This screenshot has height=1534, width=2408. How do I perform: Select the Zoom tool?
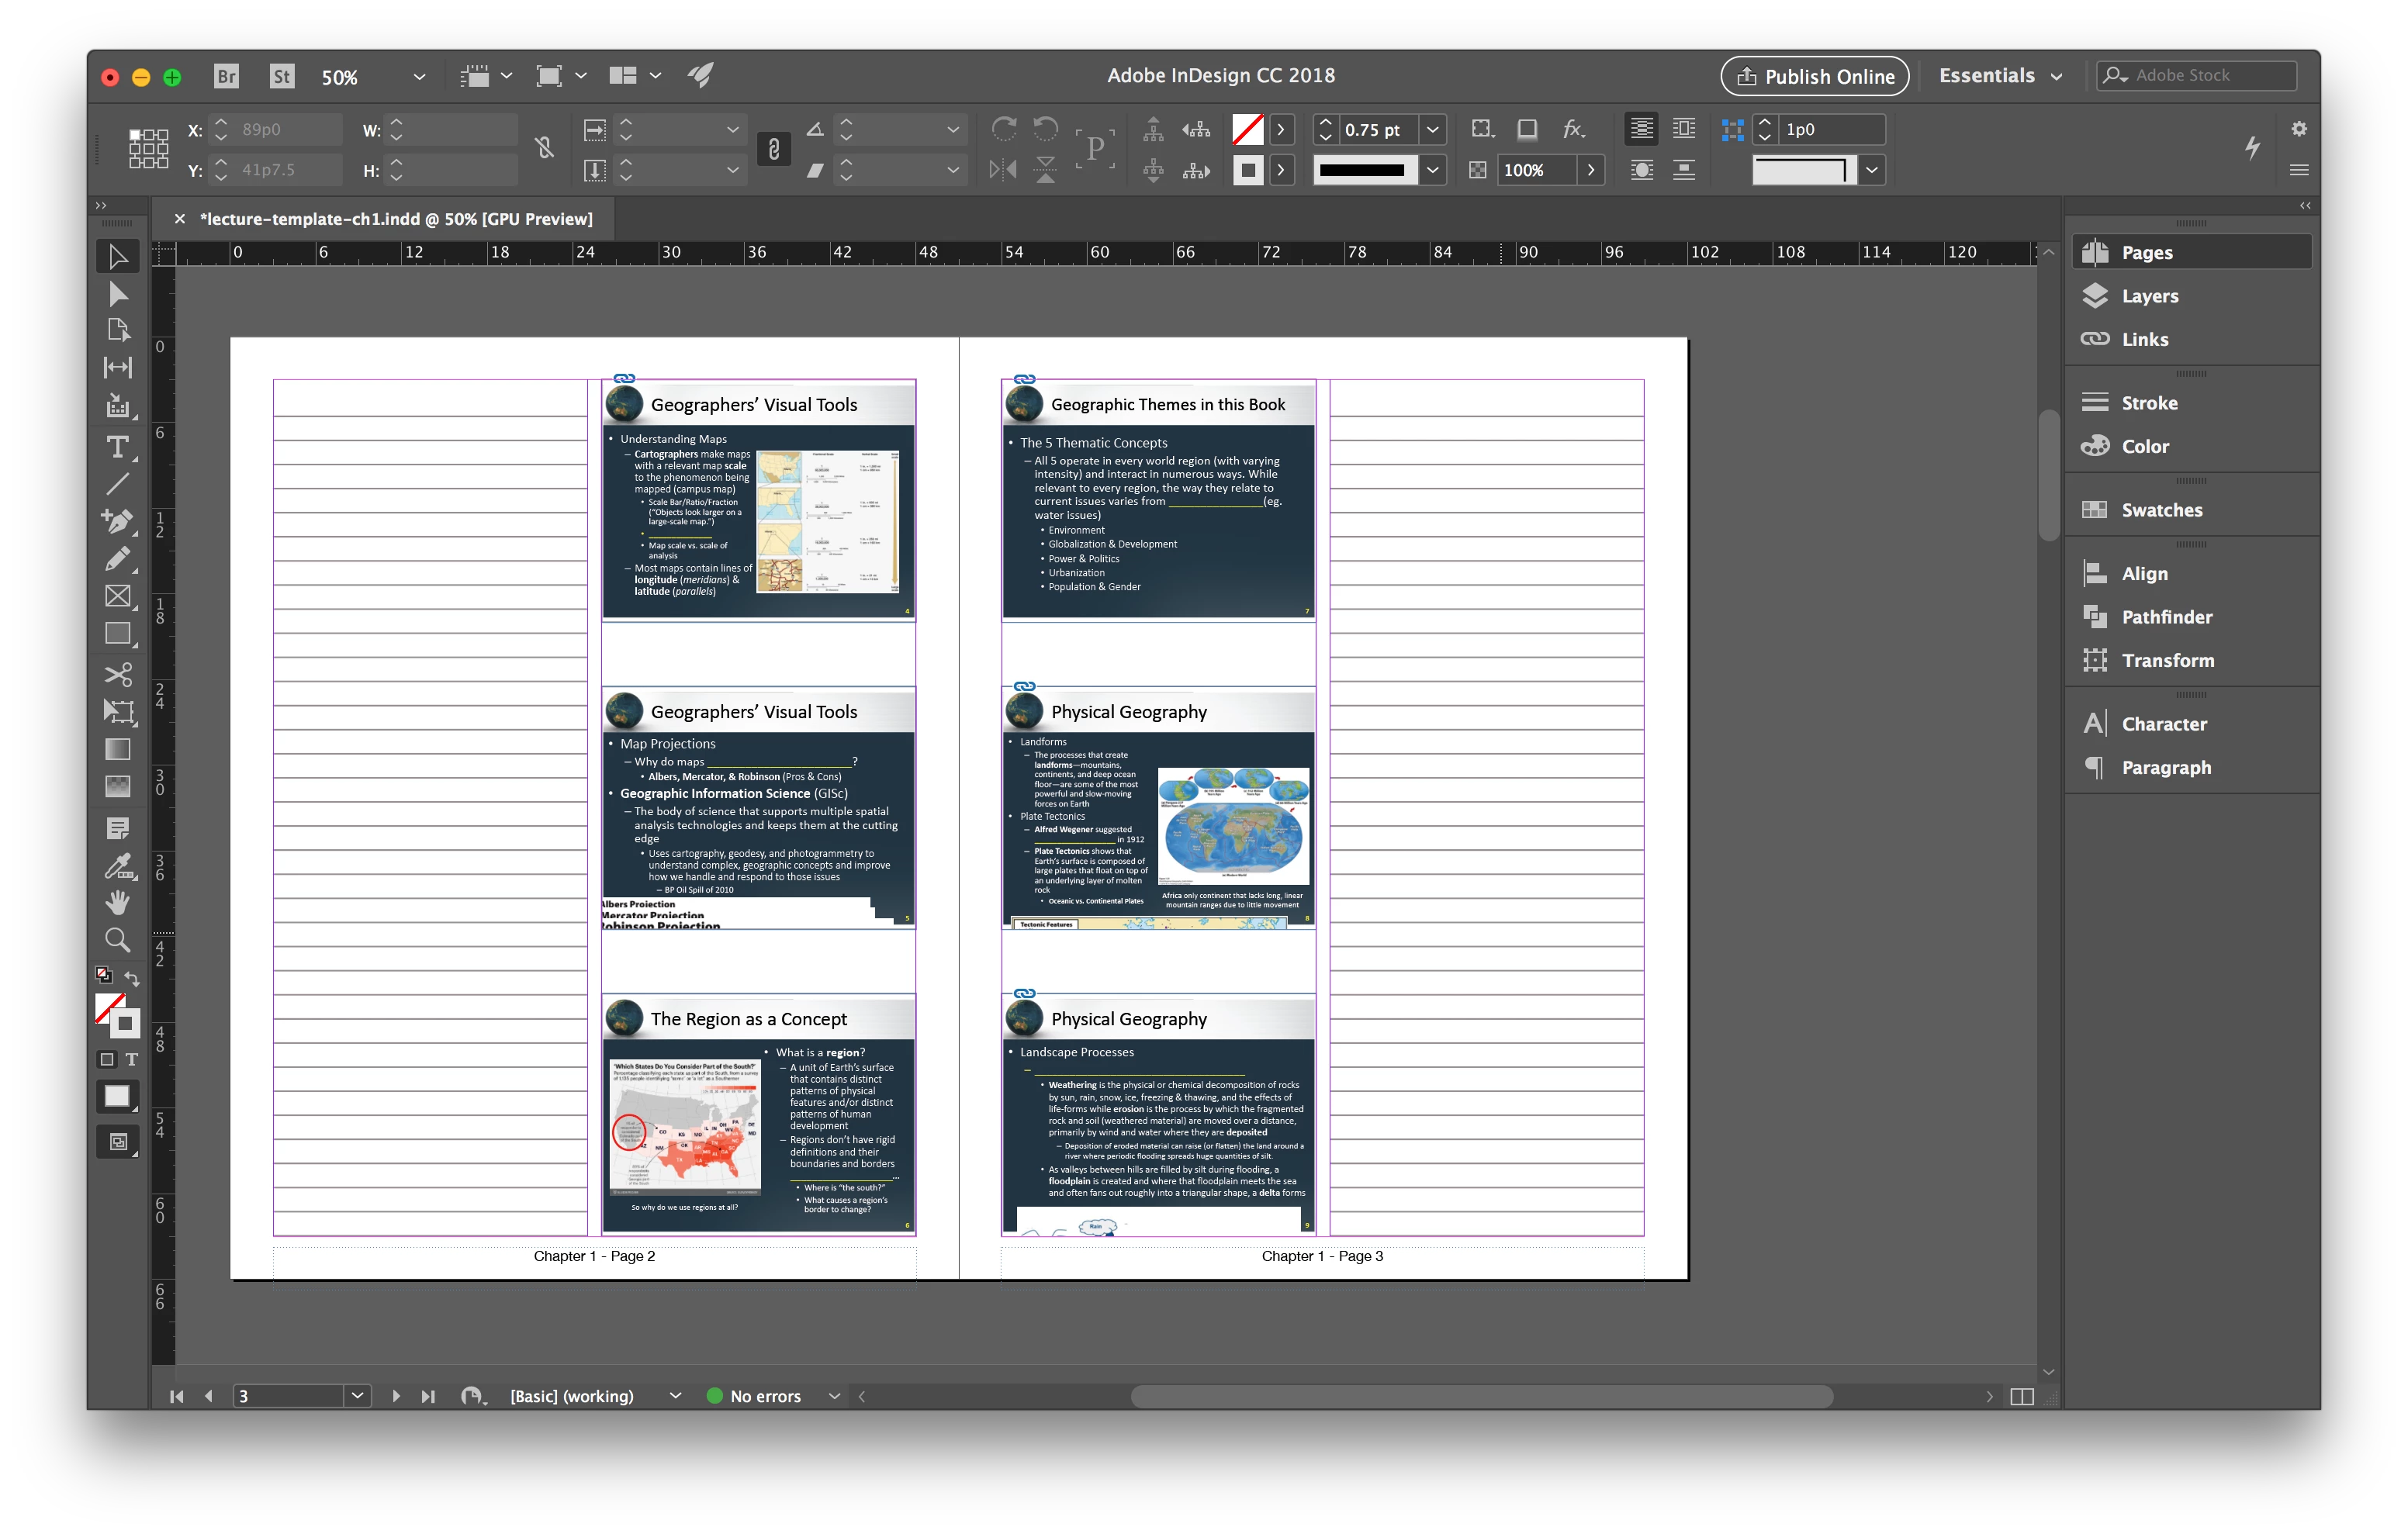(117, 940)
